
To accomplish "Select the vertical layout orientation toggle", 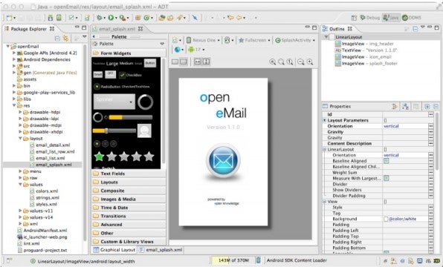I will (x=184, y=62).
